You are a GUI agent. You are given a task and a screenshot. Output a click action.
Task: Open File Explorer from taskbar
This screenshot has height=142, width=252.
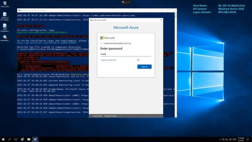(29, 139)
